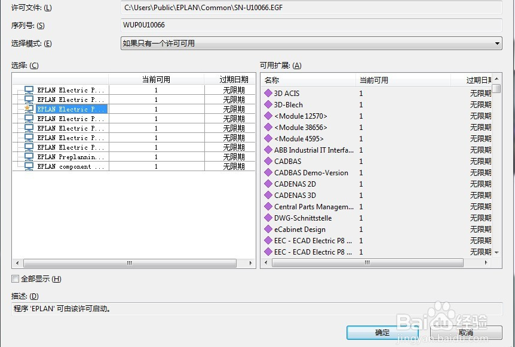Click the thumb of the extensions vertical scrollbar
The width and height of the screenshot is (515, 347).
click(496, 88)
